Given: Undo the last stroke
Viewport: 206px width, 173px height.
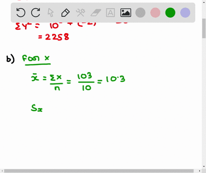Looking at the screenshot, I should (21, 12).
